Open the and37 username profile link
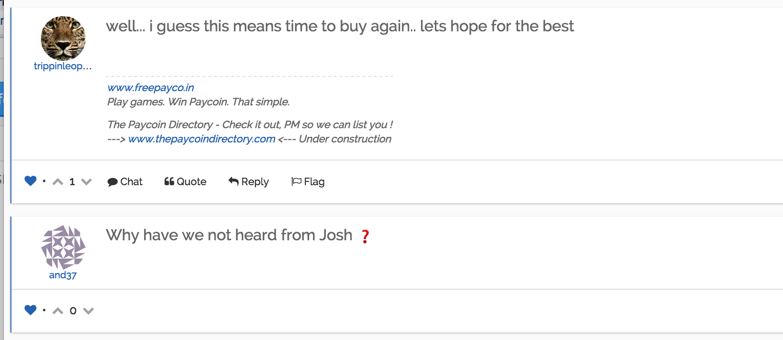The image size is (783, 340). click(63, 275)
